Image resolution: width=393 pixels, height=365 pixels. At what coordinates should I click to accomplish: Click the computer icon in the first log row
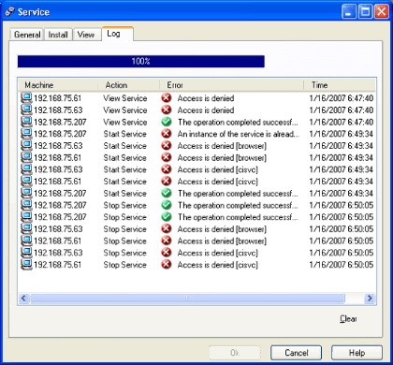[26, 98]
